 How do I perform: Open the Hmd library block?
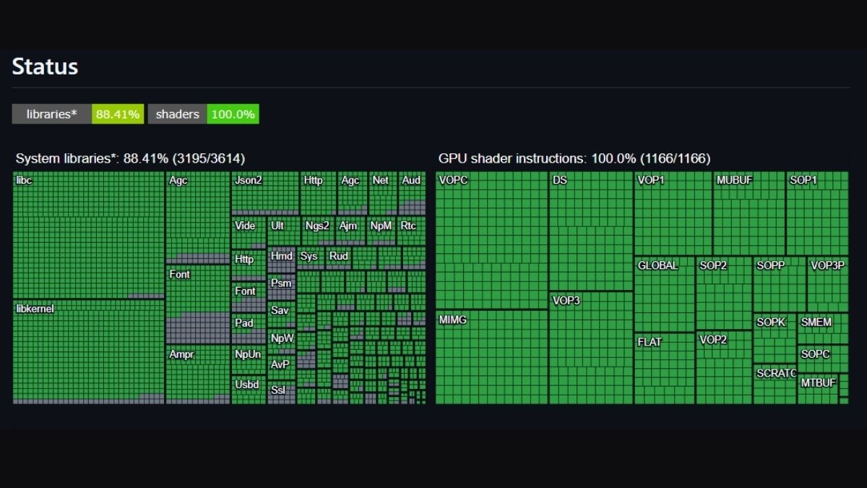coord(282,260)
